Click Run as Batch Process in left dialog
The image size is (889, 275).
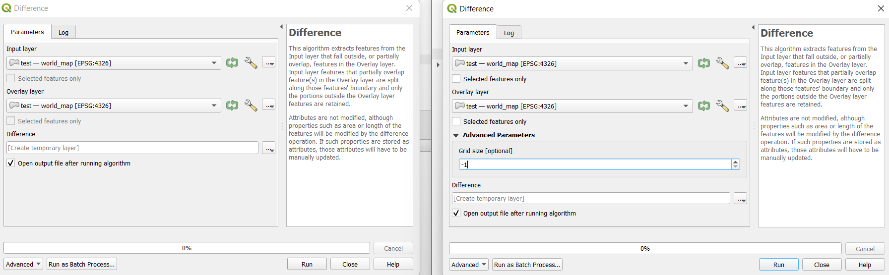tap(81, 264)
